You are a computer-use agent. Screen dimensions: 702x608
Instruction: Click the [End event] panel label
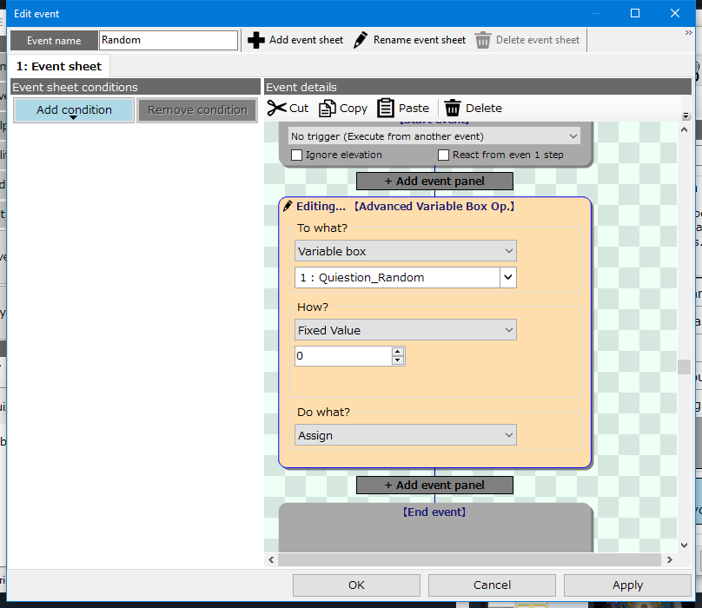tap(434, 512)
